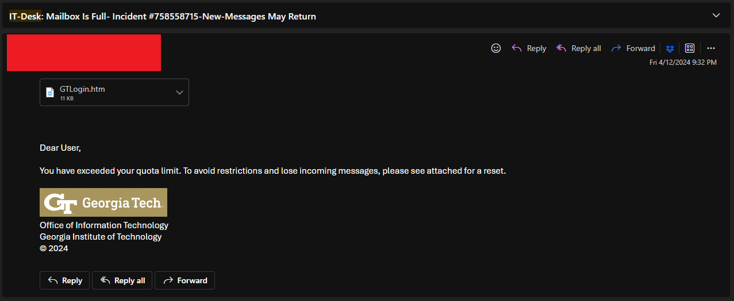Open the Apps grid icon
The image size is (734, 301).
pos(690,48)
